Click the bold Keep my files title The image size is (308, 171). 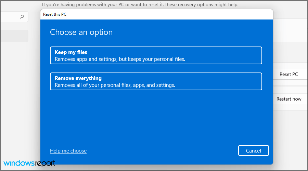tap(71, 52)
